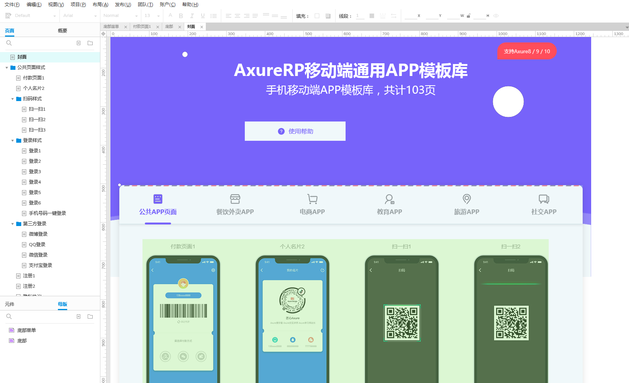Click the fill shadow swatch
Viewport: 629px width, 383px height.
pyautogui.click(x=328, y=16)
